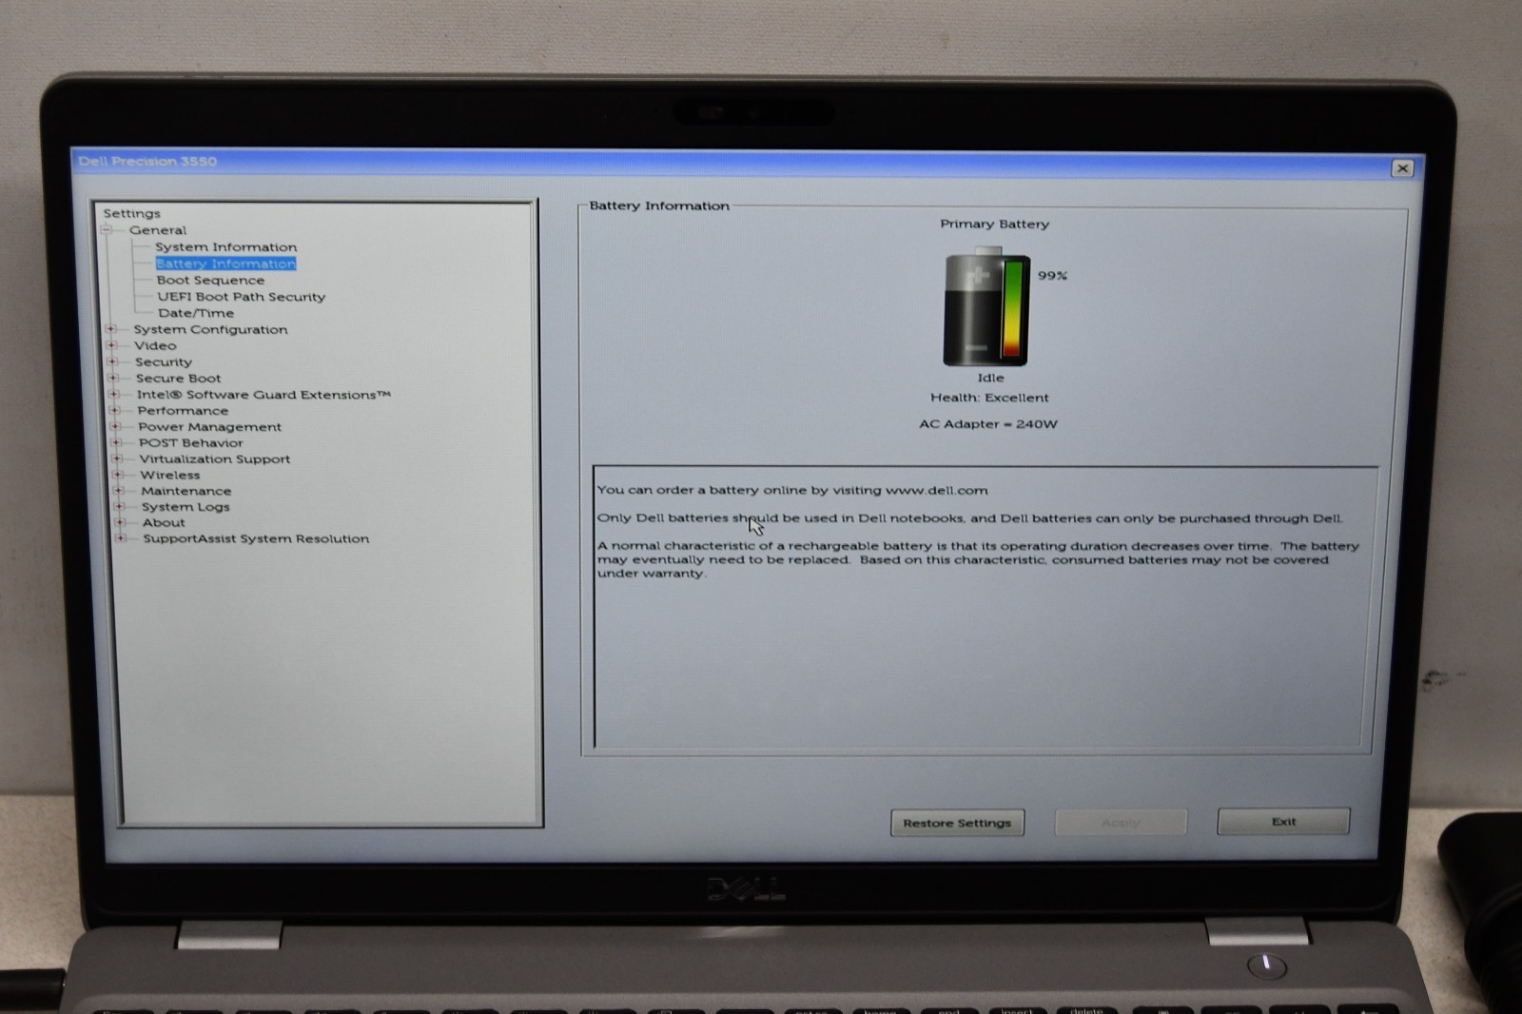Viewport: 1522px width, 1014px height.
Task: Click the www.dell.com order battery line
Action: 792,491
